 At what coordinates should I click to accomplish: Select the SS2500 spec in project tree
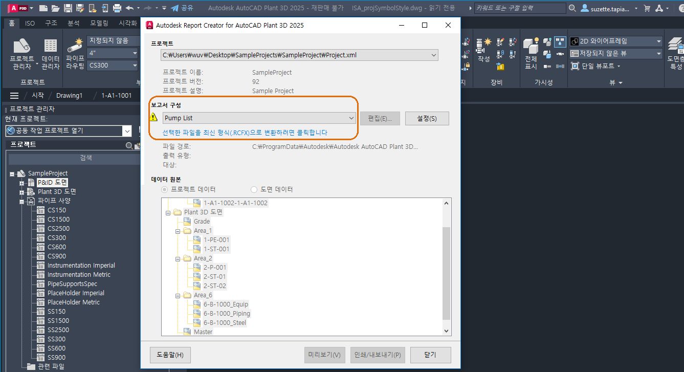pos(58,330)
